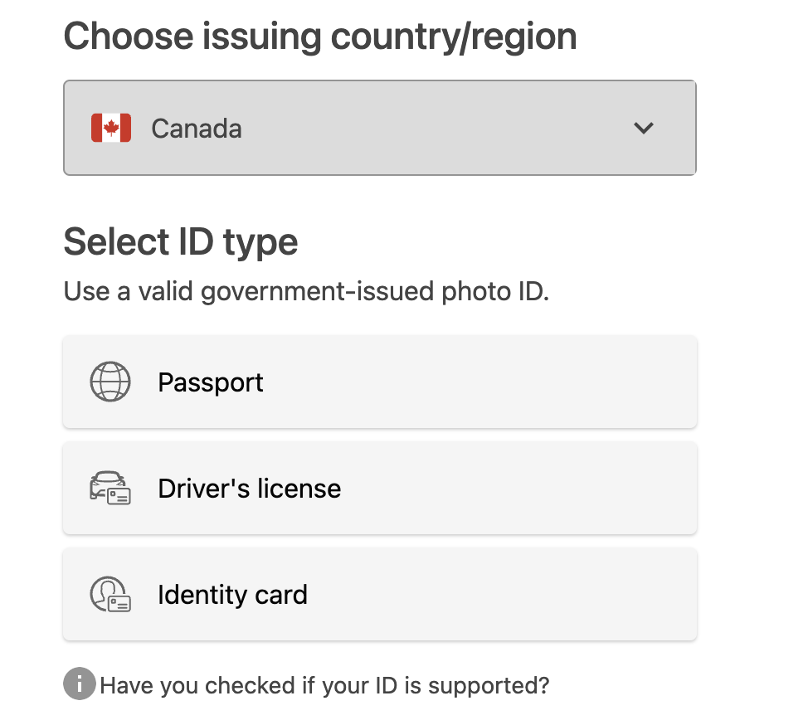
Task: Click the 'Use a valid government-issued photo ID' text
Action: coord(306,292)
